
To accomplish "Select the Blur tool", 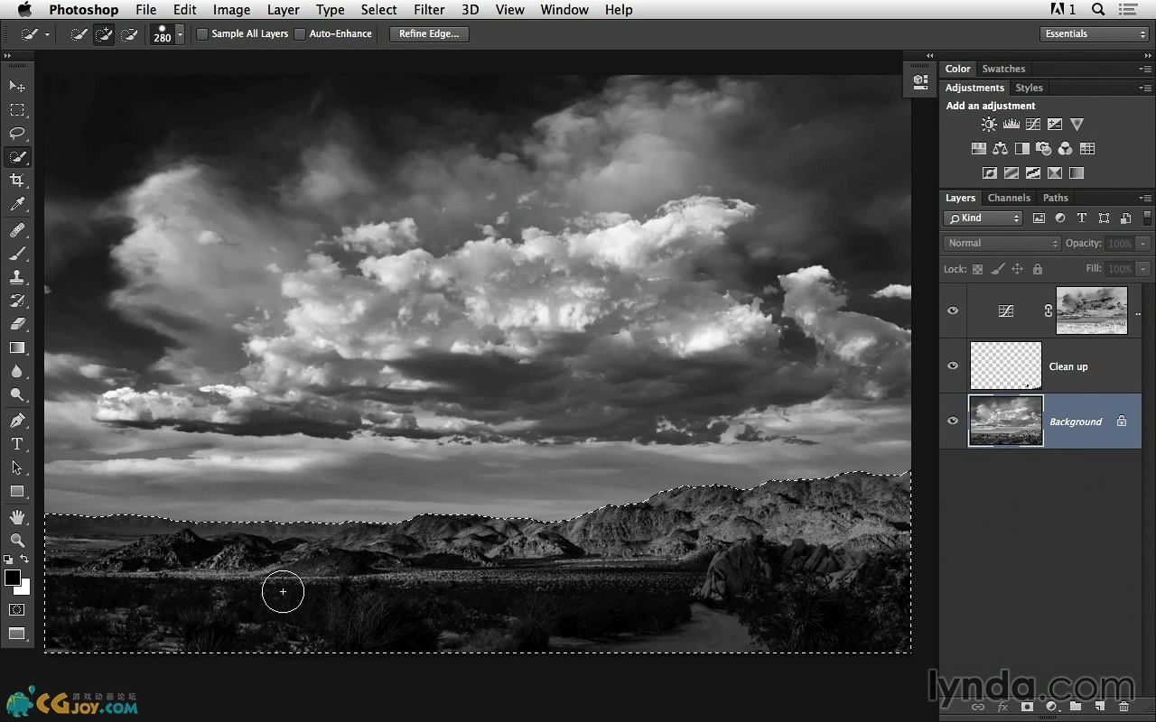I will pyautogui.click(x=17, y=371).
